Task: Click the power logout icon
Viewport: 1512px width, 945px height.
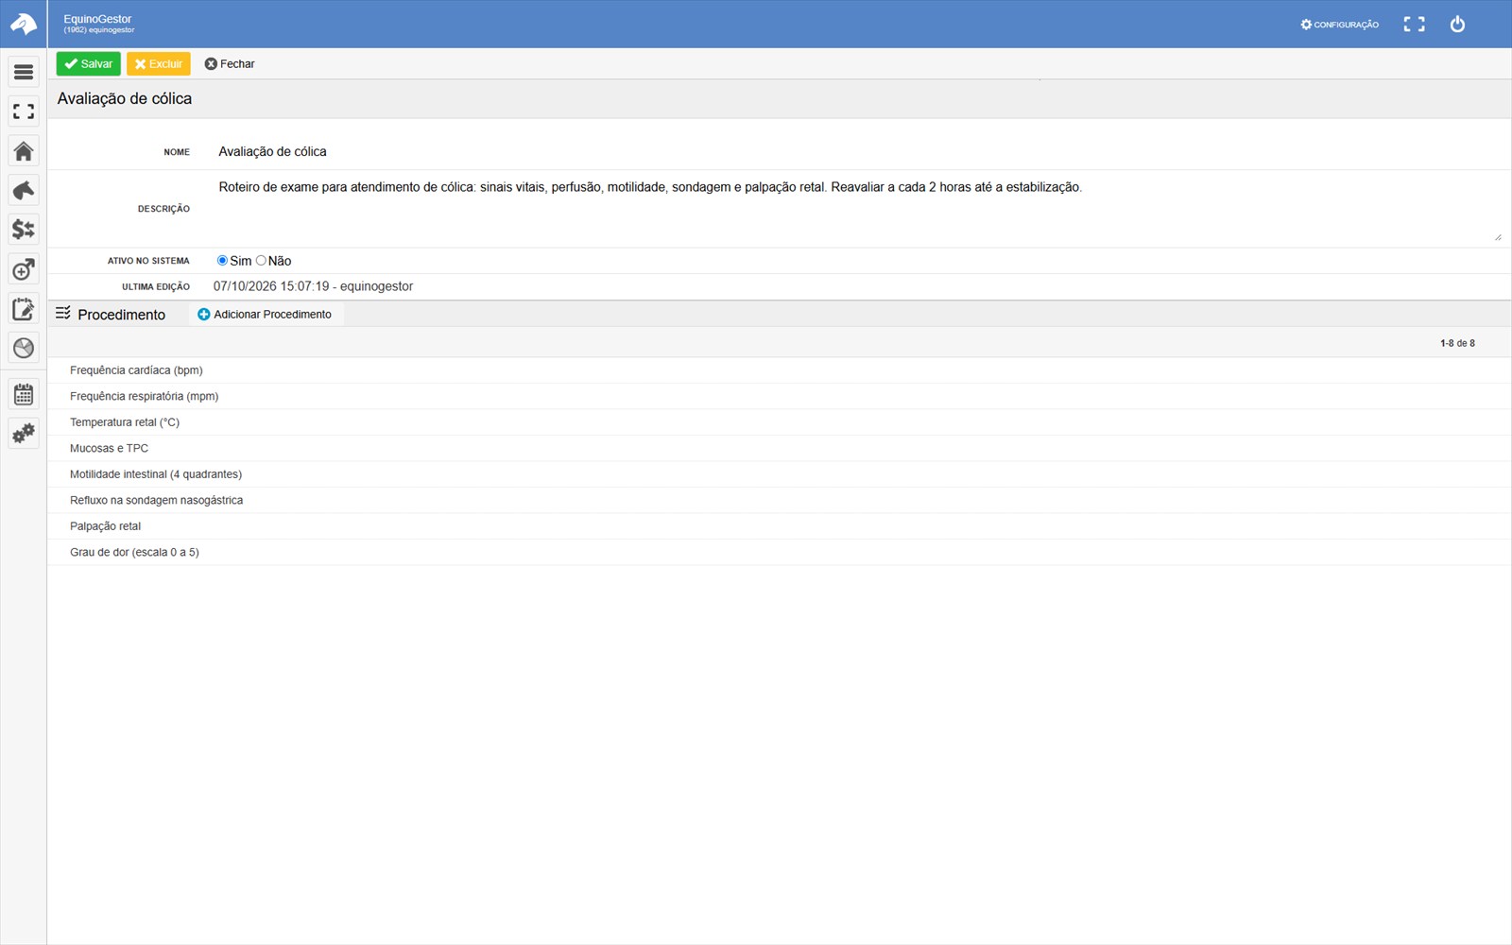Action: (x=1457, y=24)
